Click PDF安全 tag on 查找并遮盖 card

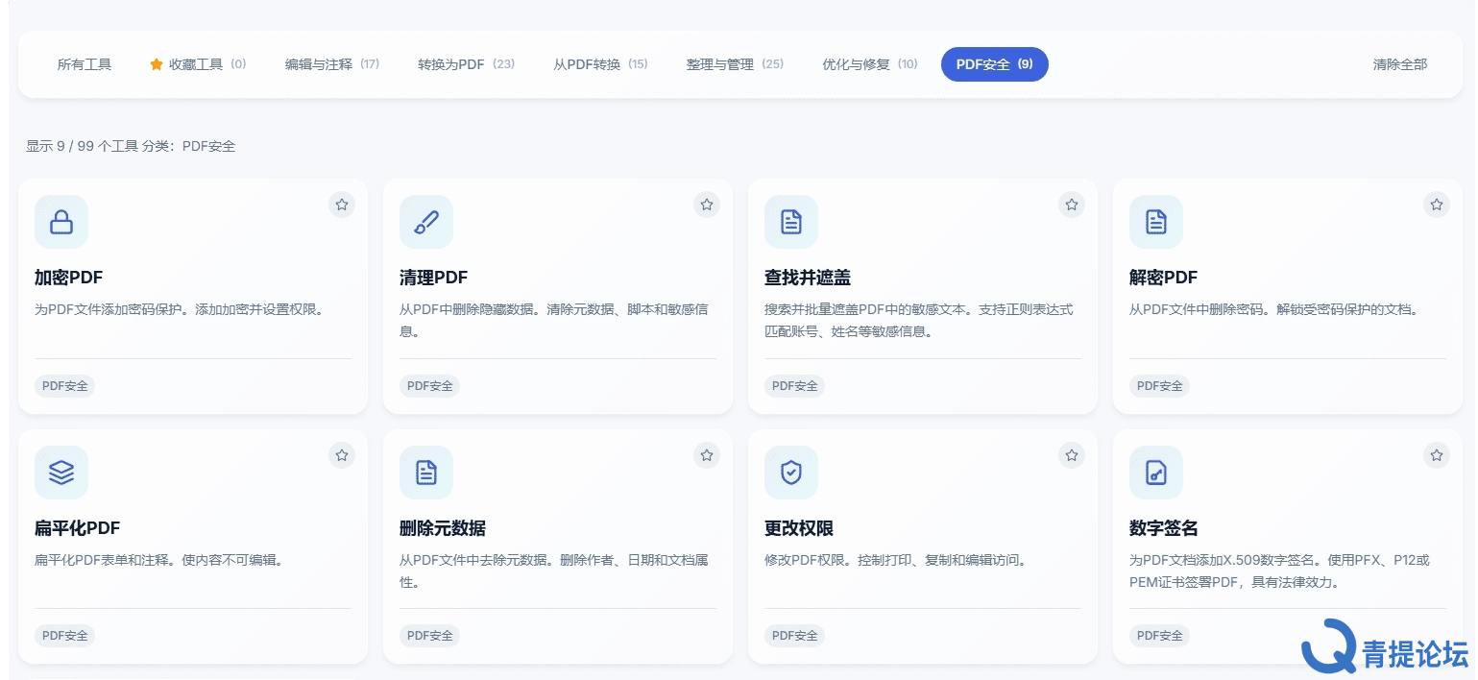point(794,386)
